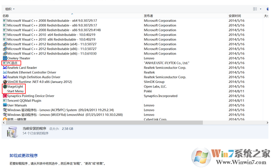
Task: Open the view options dropdown arrow
Action: point(261,9)
